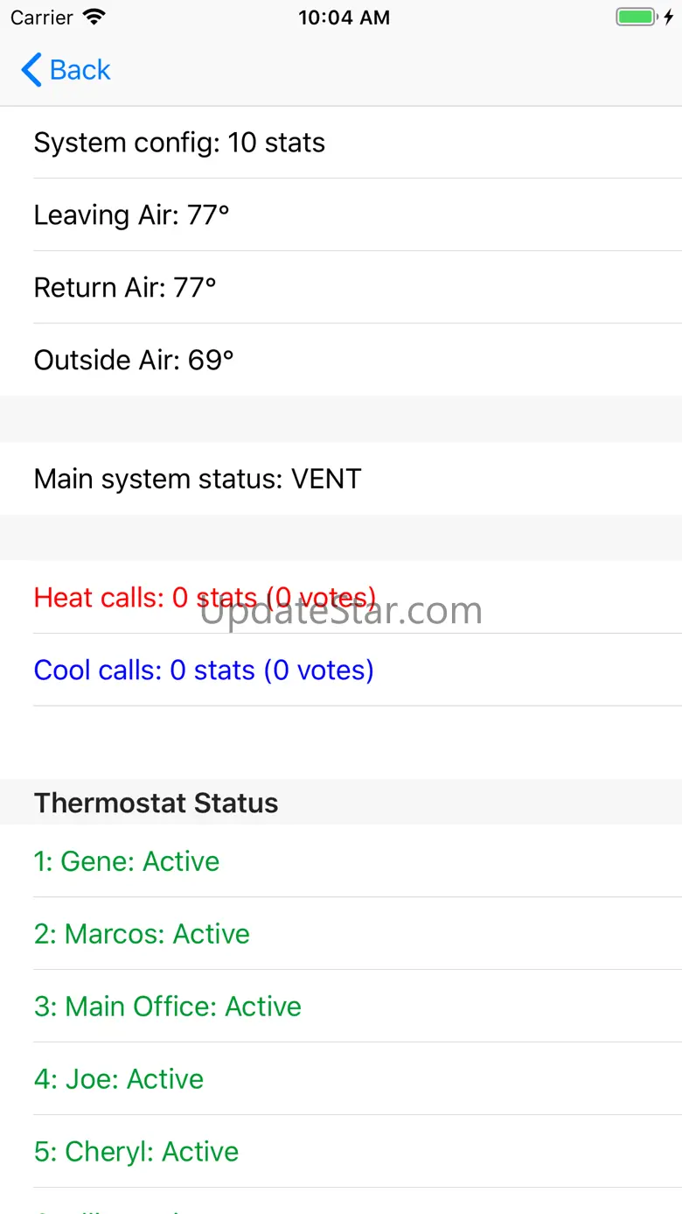
Task: Select the Outside Air: 69° row
Action: point(134,361)
